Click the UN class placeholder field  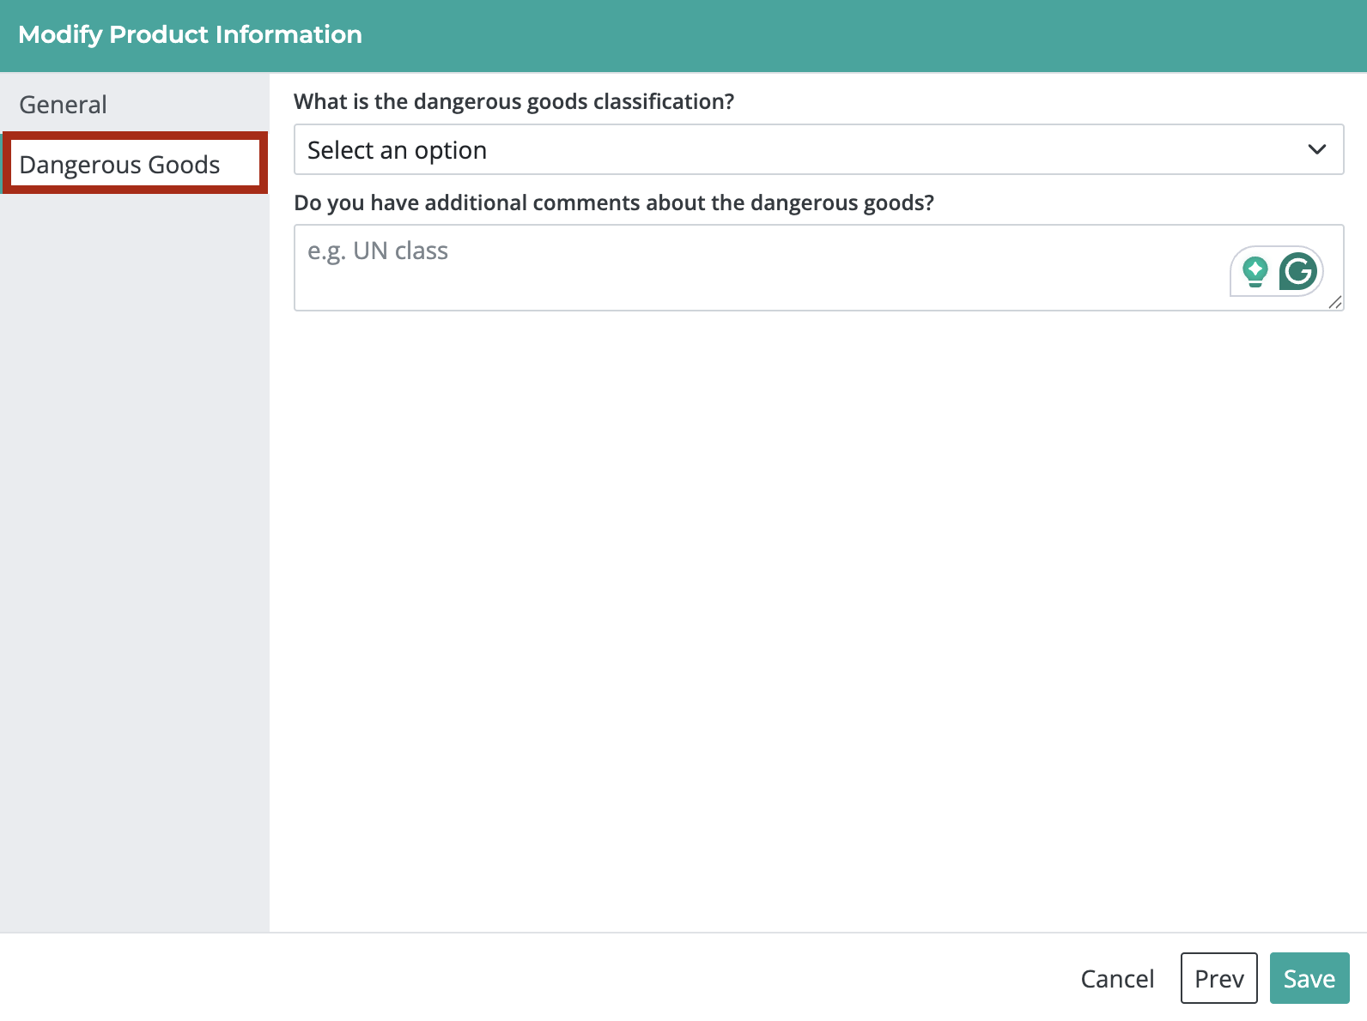click(x=378, y=251)
